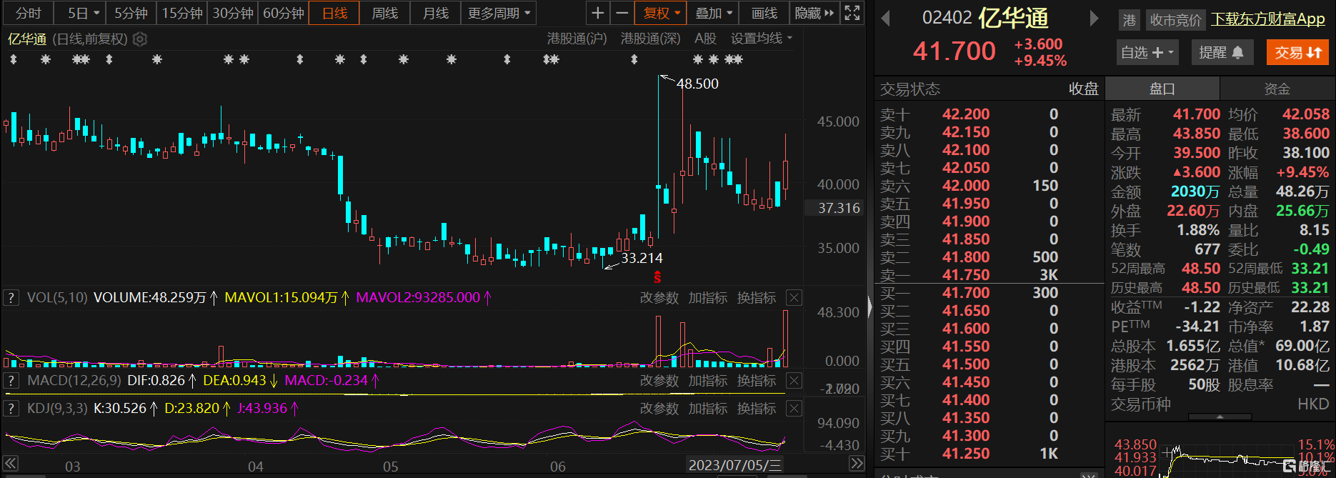1336x478 pixels.
Task: Click the orange 交易 button
Action: 1297,52
